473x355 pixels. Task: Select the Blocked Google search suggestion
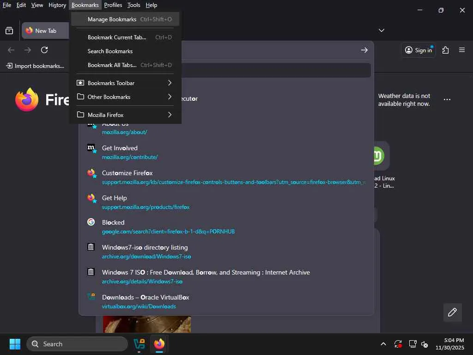click(226, 226)
